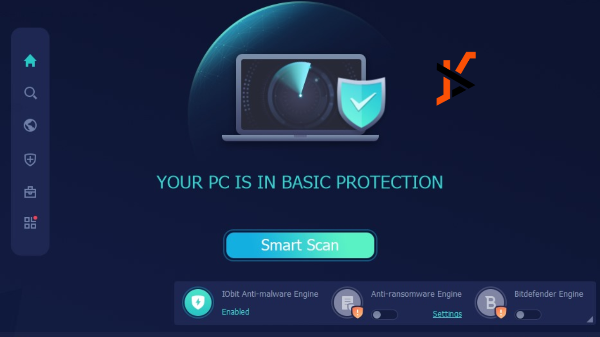
Task: Click the IObit Anti-malware Engine shield icon
Action: click(x=198, y=302)
